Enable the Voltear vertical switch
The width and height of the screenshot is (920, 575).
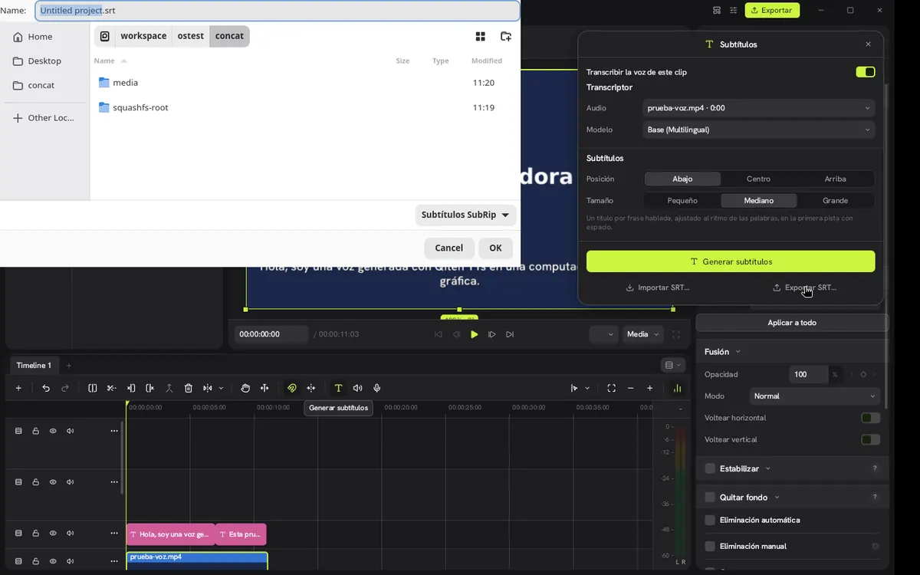click(870, 439)
